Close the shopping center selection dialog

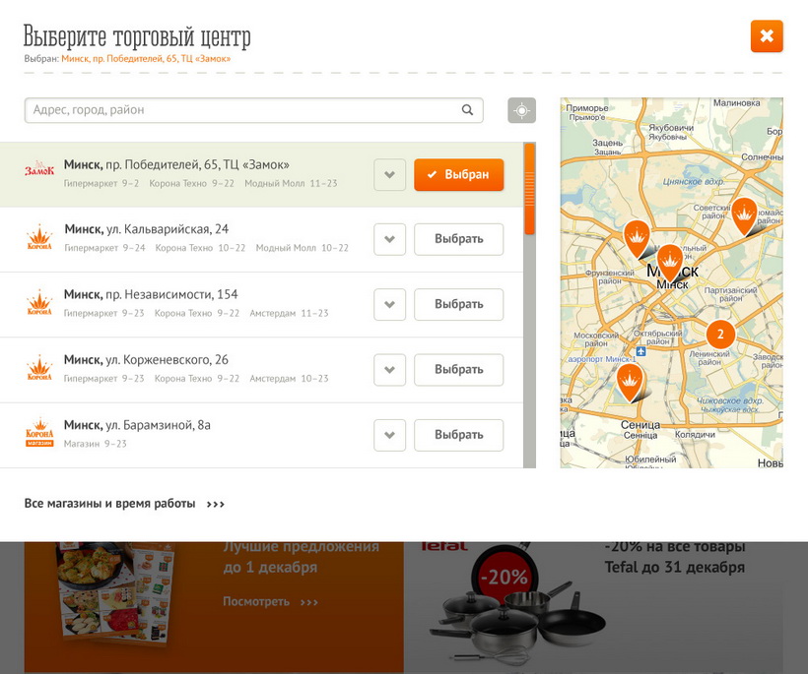(x=767, y=36)
